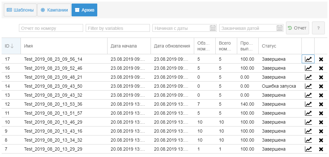
Task: Show chart for campaign ID 14
Action: click(x=308, y=86)
